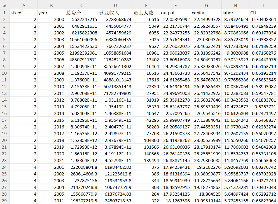Select cell with value 5.08409E+11

pyautogui.click(x=81, y=113)
